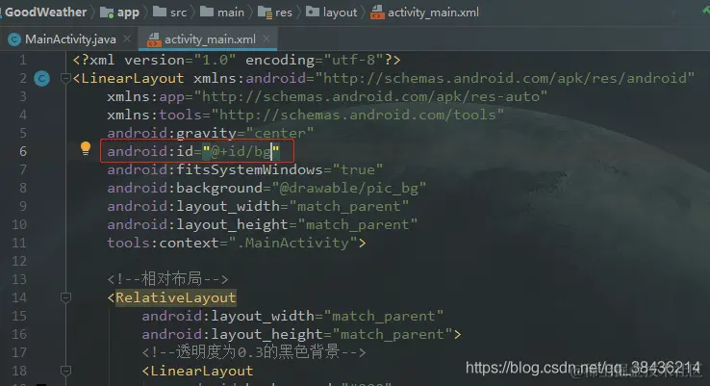The width and height of the screenshot is (710, 386).
Task: Open the layout folder breadcrumb
Action: click(x=340, y=13)
